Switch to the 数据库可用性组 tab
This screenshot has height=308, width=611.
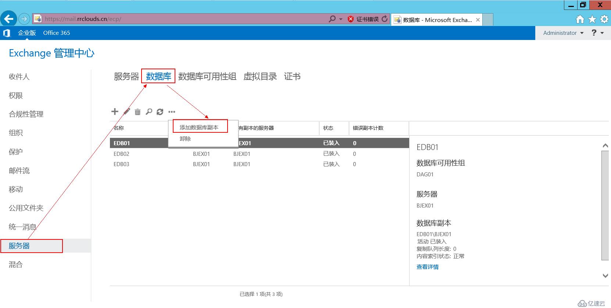click(207, 76)
